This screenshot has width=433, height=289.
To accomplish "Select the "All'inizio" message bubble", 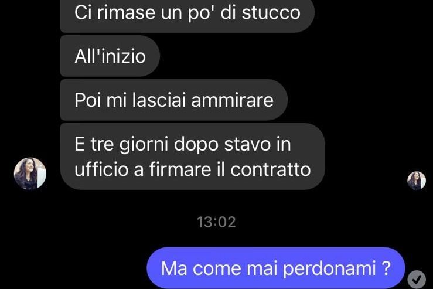I will [x=110, y=56].
